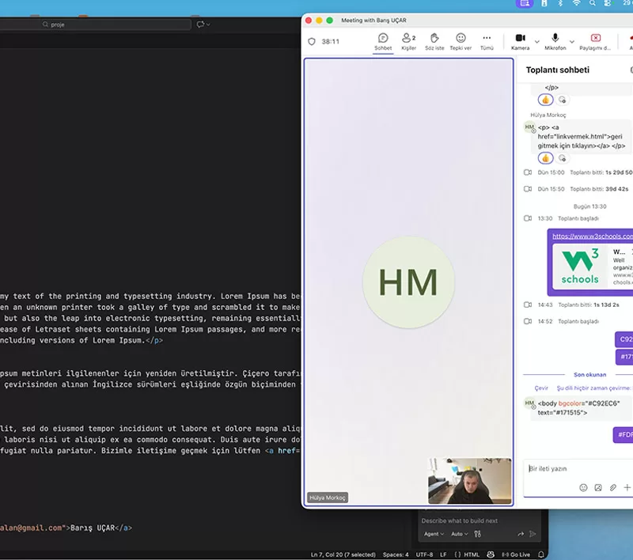This screenshot has width=633, height=560.
Task: Click Hülya Morkoç's HM avatar in video stage
Action: pos(408,282)
